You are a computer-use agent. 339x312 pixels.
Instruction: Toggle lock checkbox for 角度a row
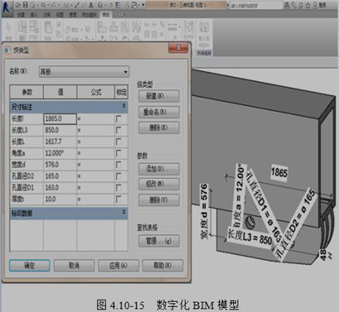(119, 153)
